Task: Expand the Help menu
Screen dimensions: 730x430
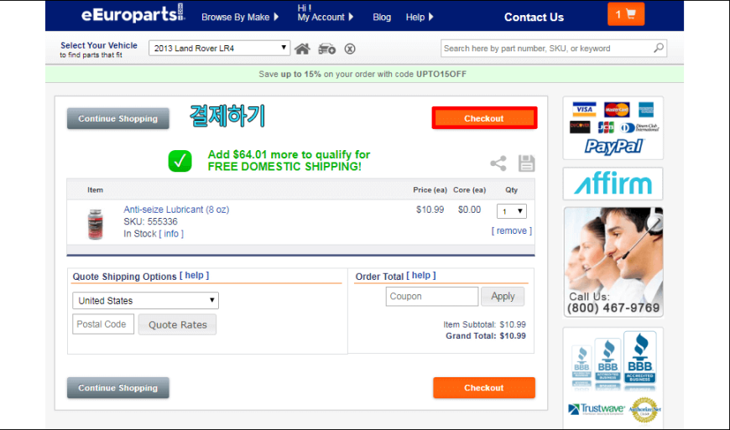Action: pyautogui.click(x=420, y=18)
